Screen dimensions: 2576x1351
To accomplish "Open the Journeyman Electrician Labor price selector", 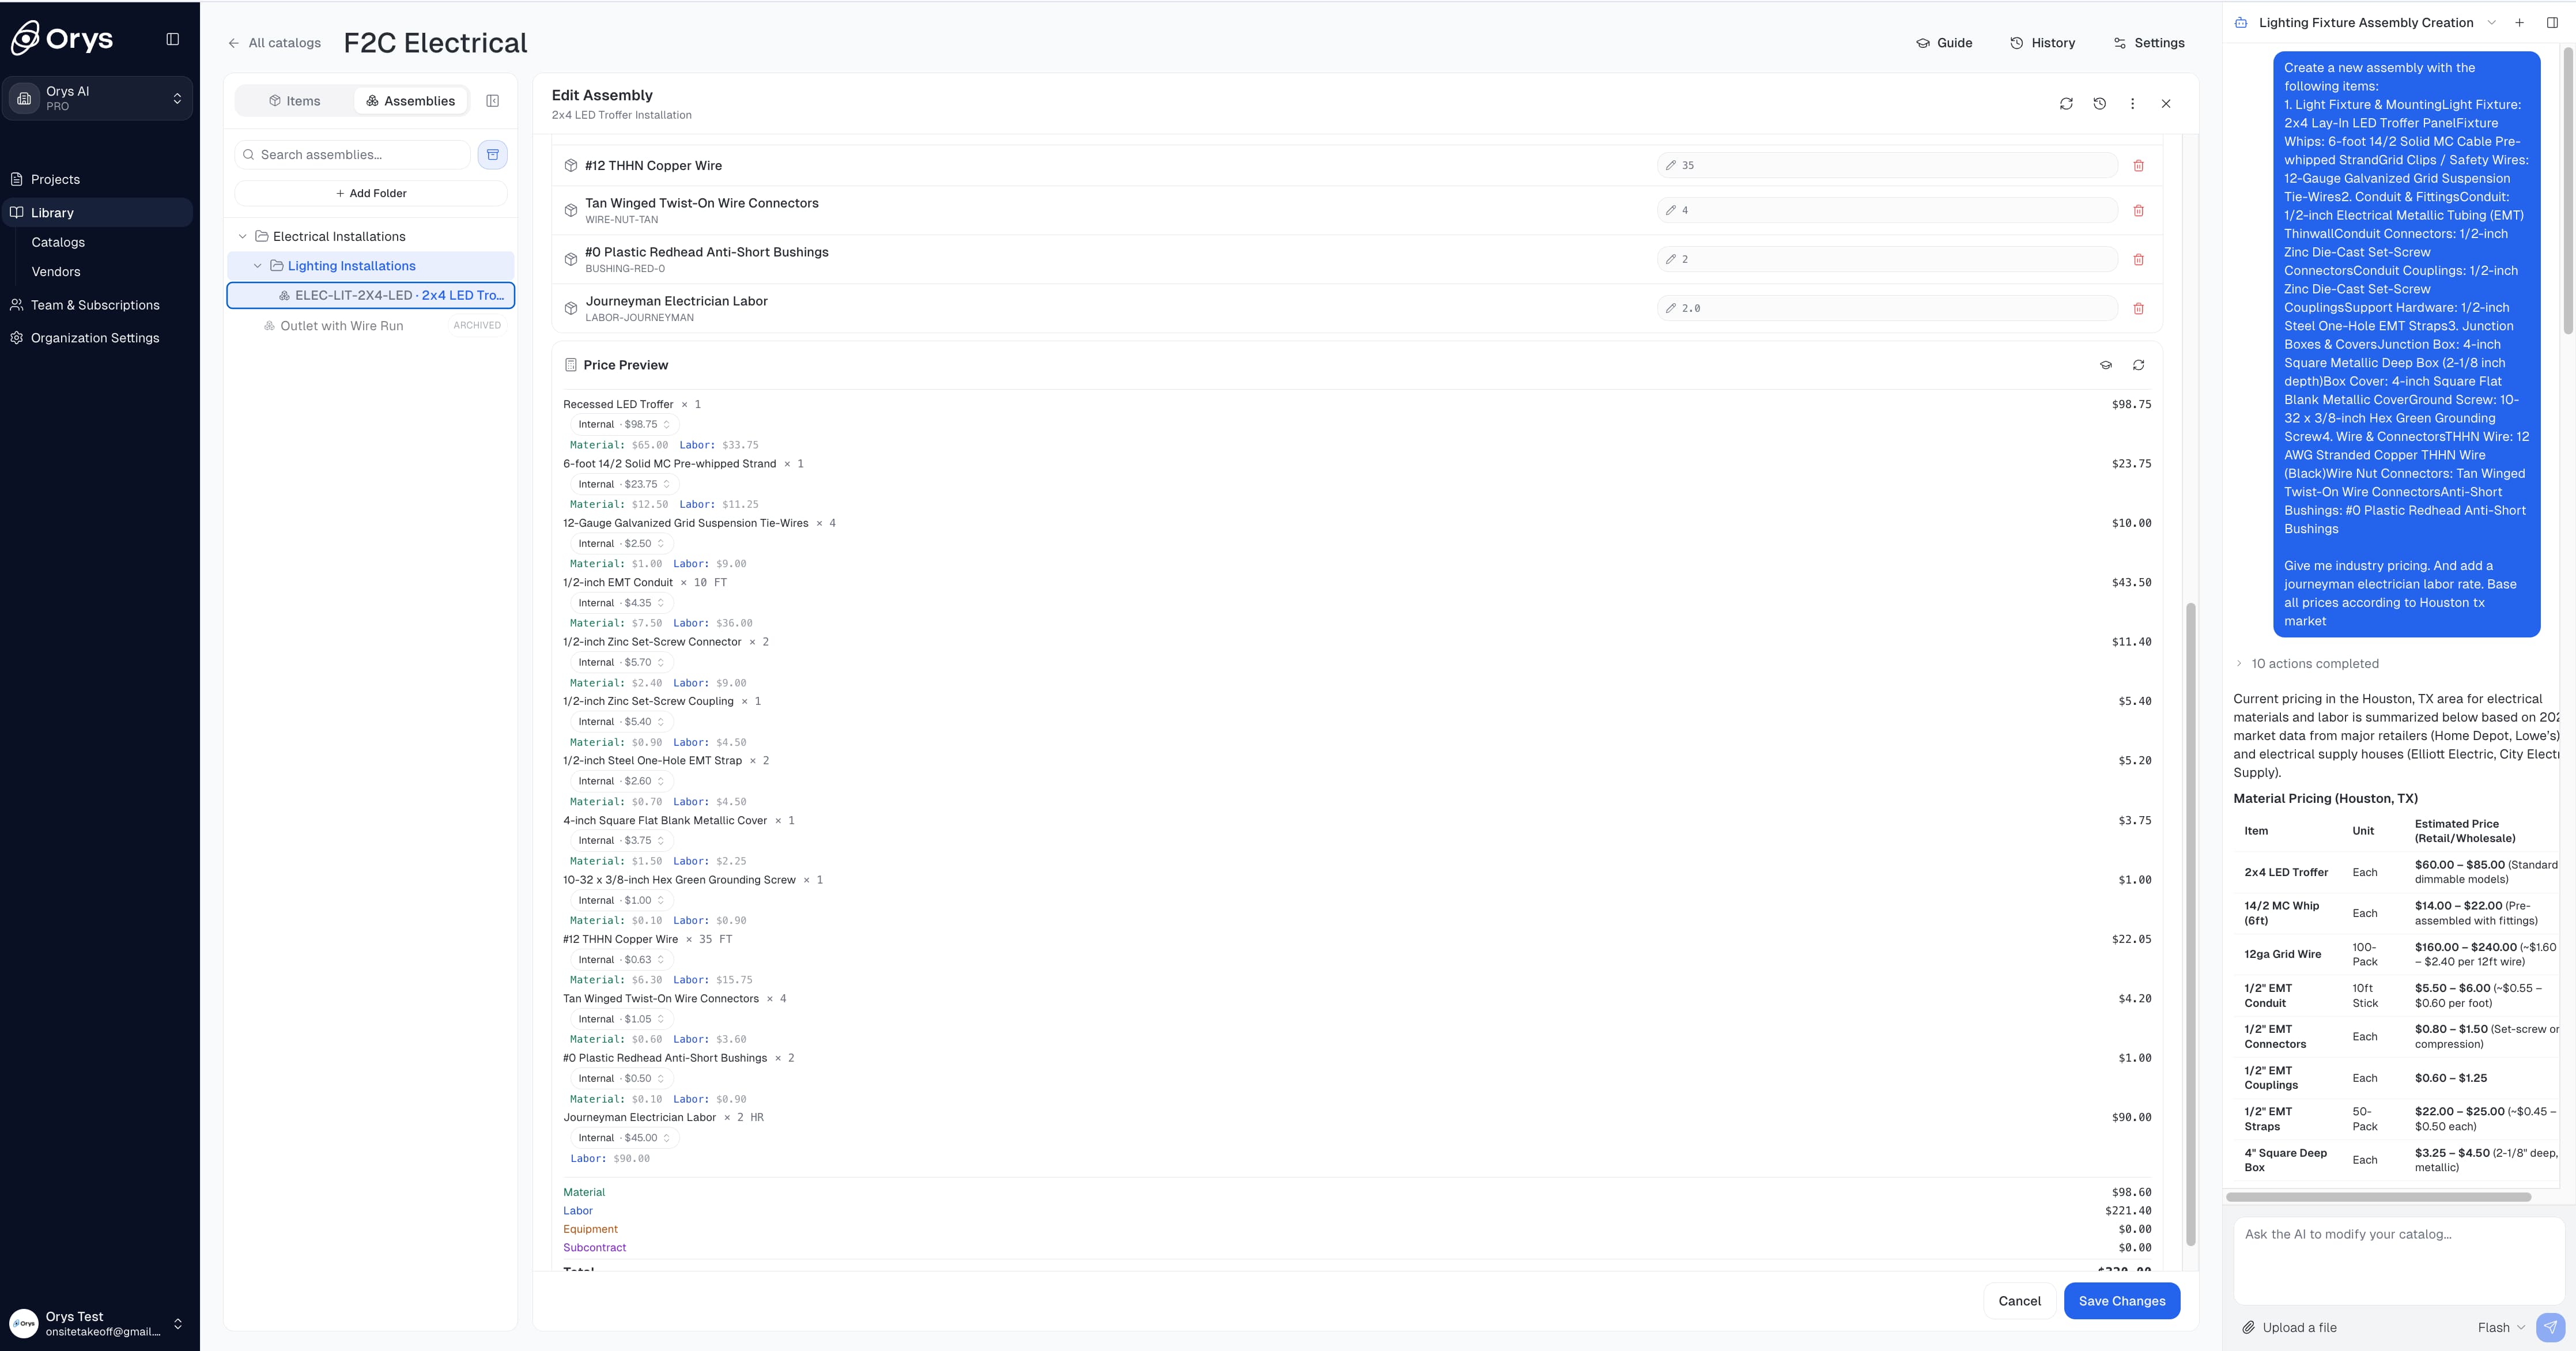I will [624, 1138].
